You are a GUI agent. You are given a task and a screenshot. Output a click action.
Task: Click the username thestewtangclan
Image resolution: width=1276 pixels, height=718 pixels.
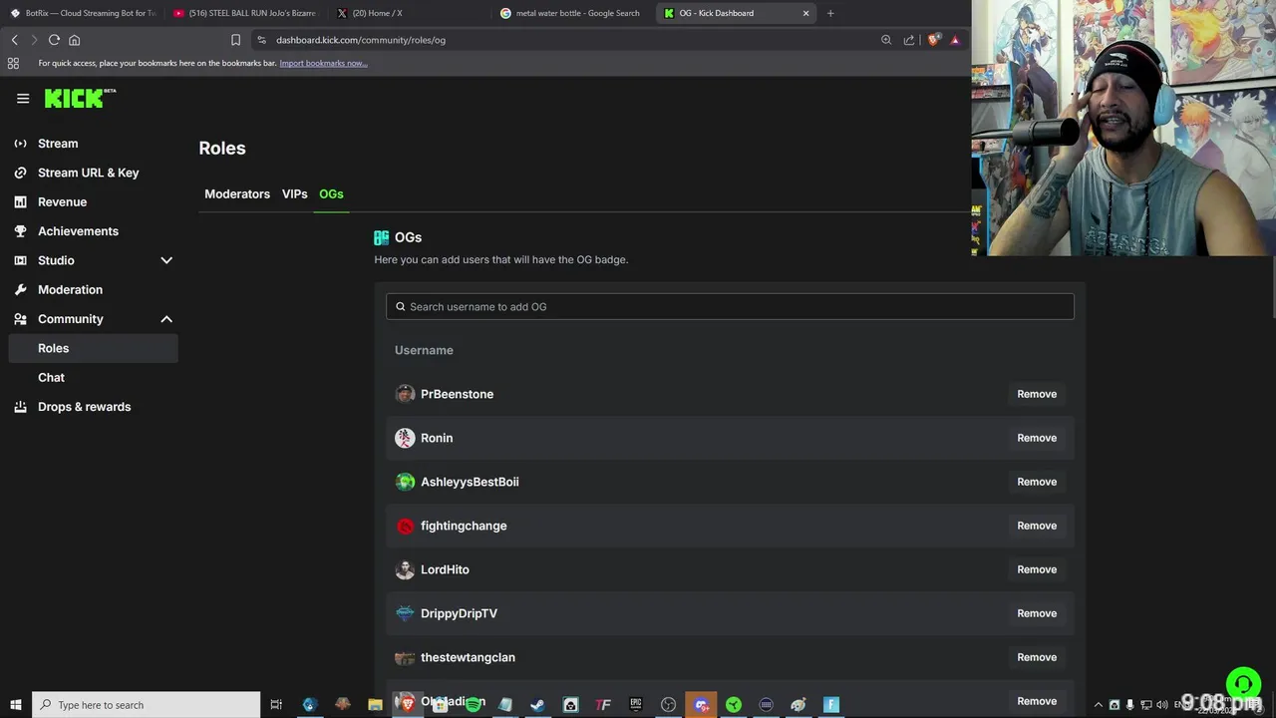coord(468,657)
